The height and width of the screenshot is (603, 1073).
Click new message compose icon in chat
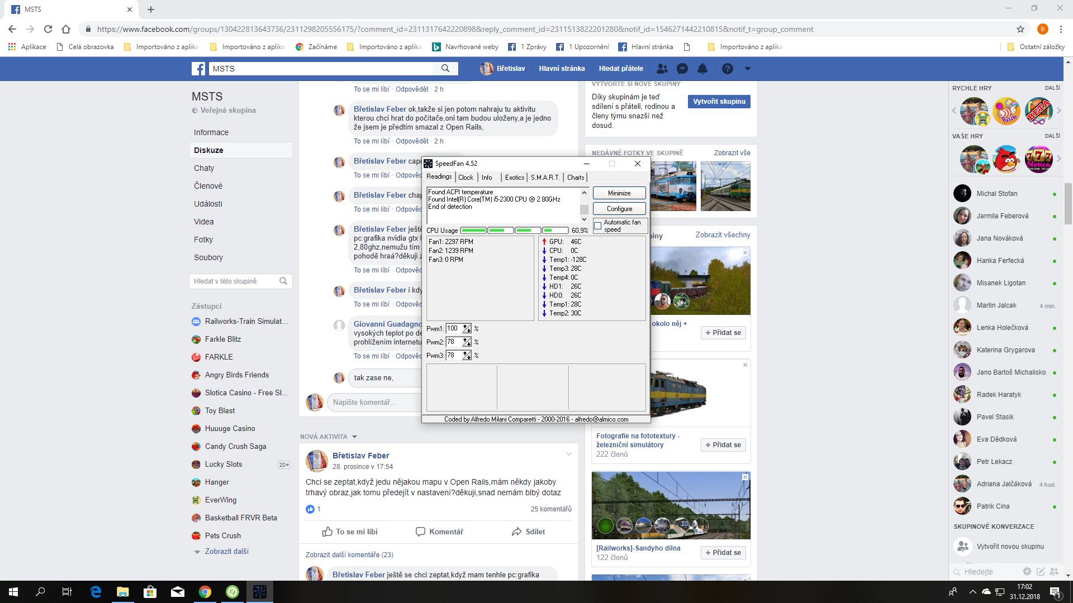point(1041,571)
